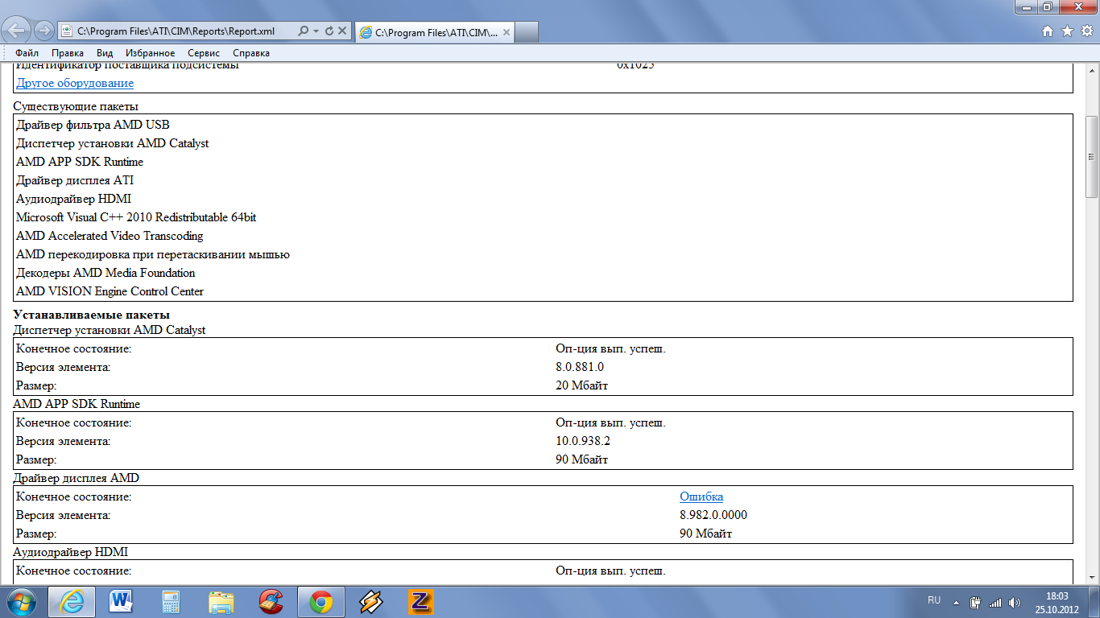Screen dimensions: 1100x618
Task: Open Winamp lightning icon in taskbar
Action: 371,601
